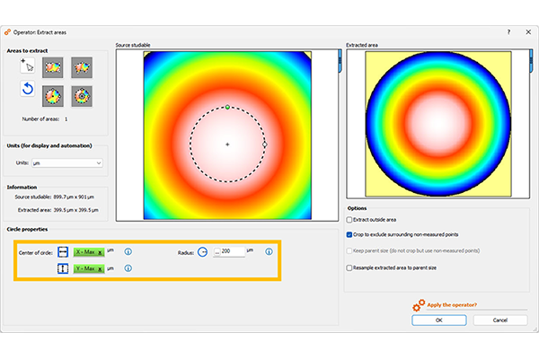Choose the ring area extraction shape
The width and height of the screenshot is (539, 359).
click(82, 94)
